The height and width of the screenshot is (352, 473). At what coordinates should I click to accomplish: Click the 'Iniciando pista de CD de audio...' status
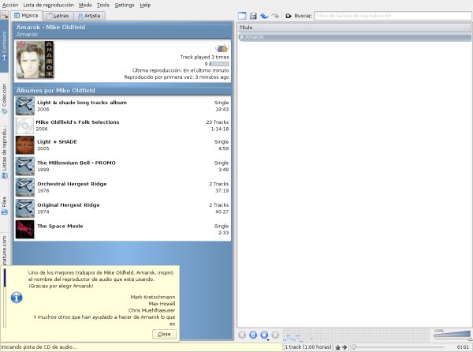click(39, 347)
